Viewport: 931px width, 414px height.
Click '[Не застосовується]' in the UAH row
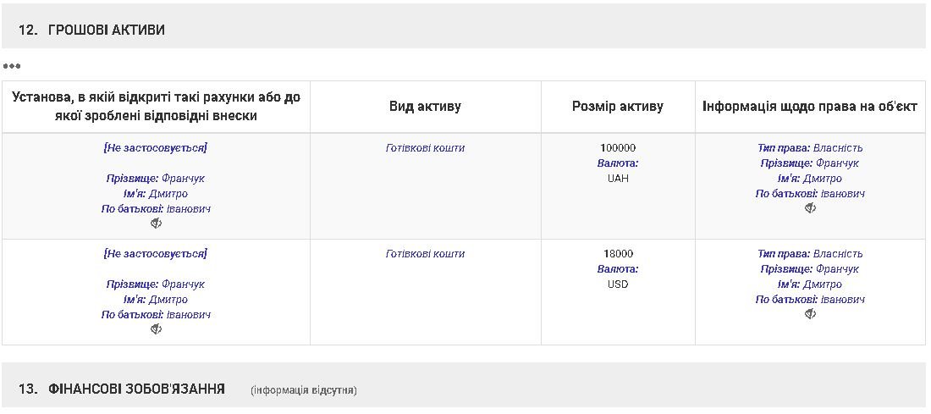click(156, 148)
